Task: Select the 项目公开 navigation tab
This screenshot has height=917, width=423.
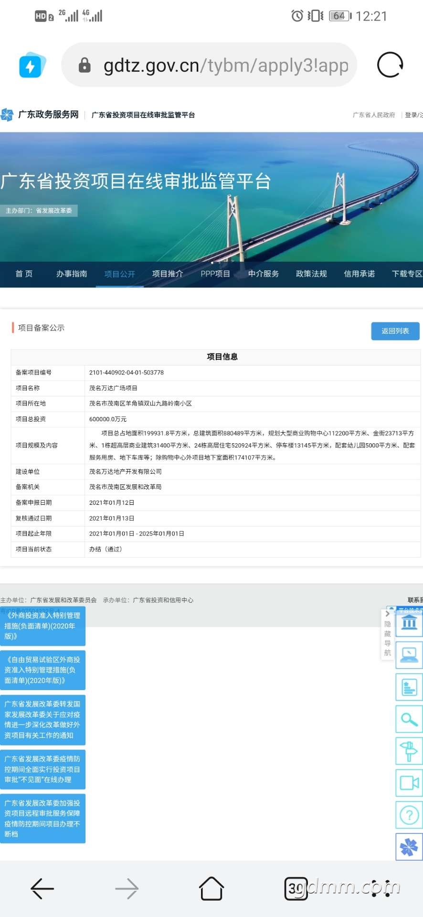Action: pyautogui.click(x=120, y=274)
